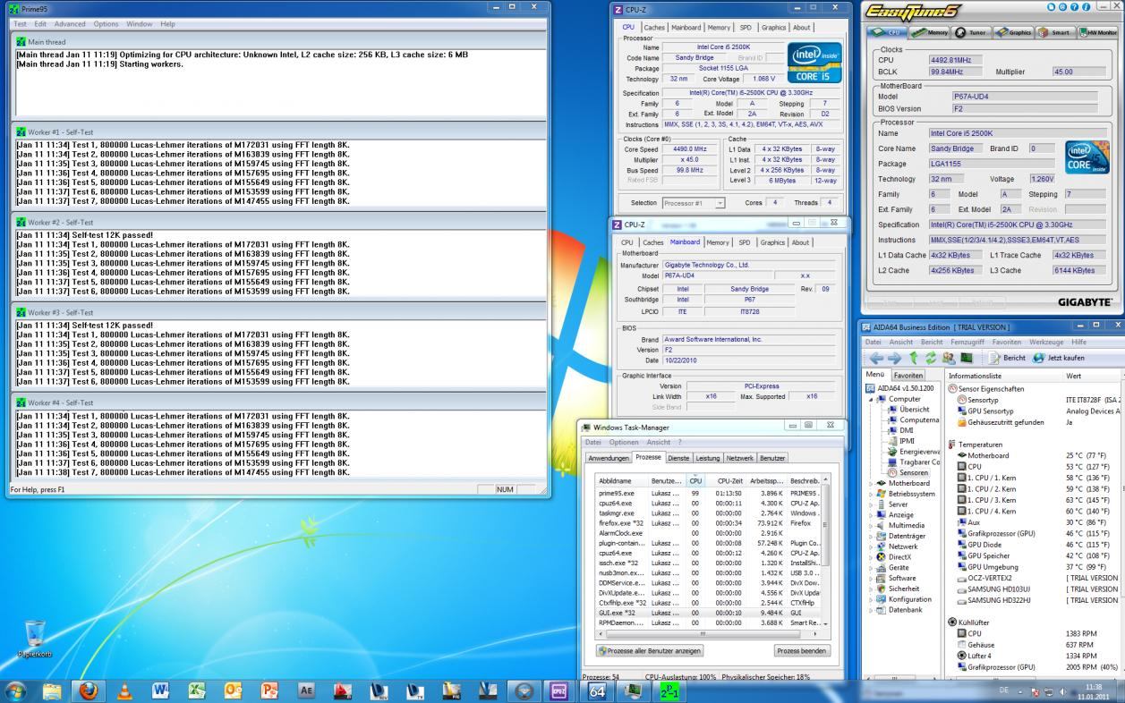Open SPD tab in CPU-Z Mainboard window
Screen dimensions: 1125x703
[x=744, y=242]
